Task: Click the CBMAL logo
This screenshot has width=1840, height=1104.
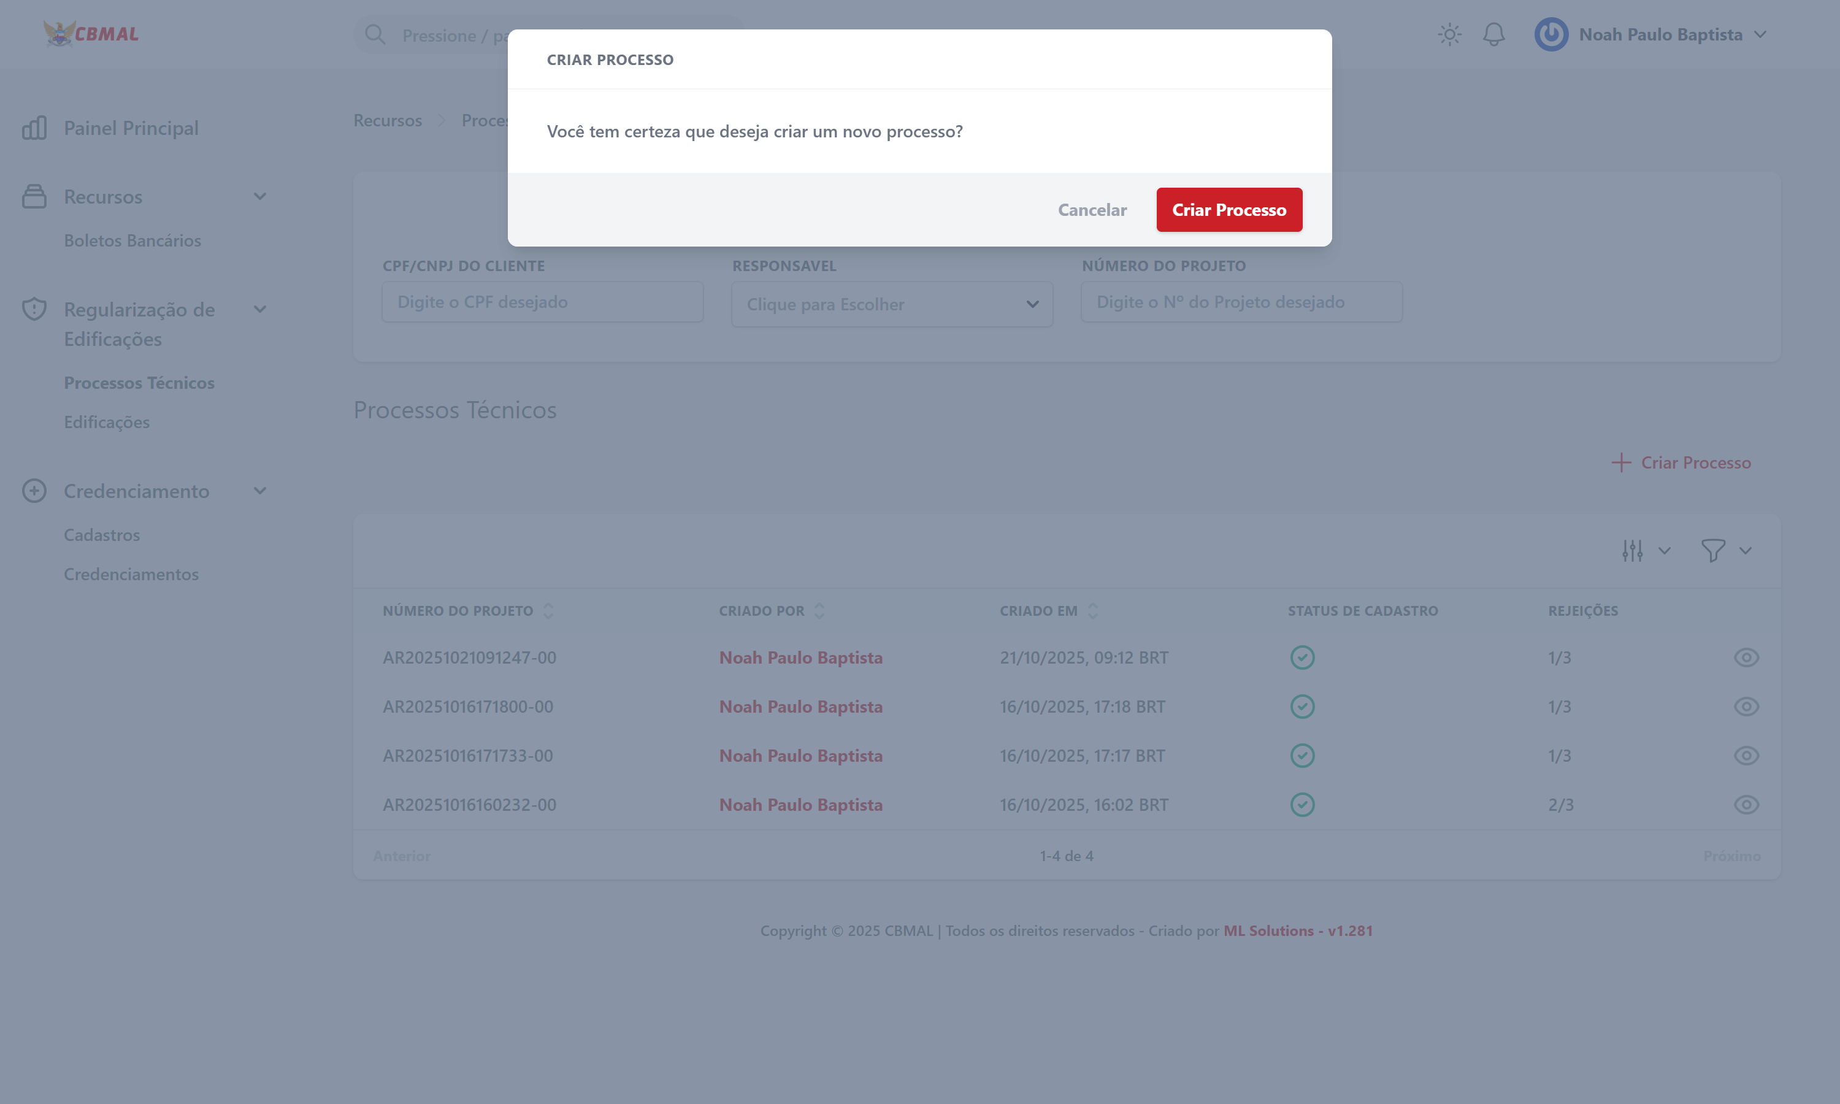Action: click(x=91, y=34)
